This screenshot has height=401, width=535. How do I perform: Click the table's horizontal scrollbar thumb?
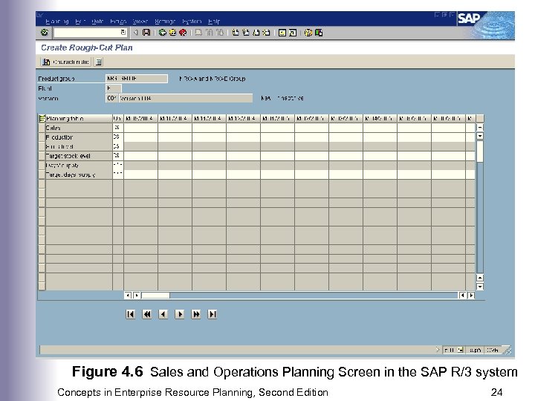155,296
